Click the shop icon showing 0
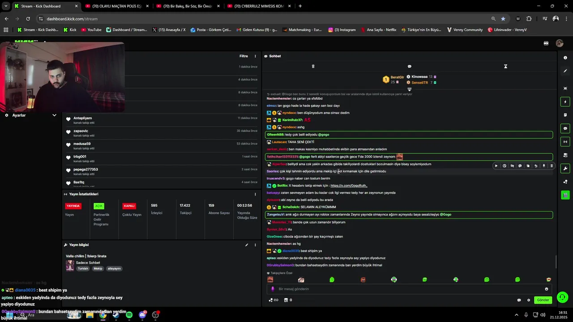The height and width of the screenshot is (322, 573). pos(288,300)
